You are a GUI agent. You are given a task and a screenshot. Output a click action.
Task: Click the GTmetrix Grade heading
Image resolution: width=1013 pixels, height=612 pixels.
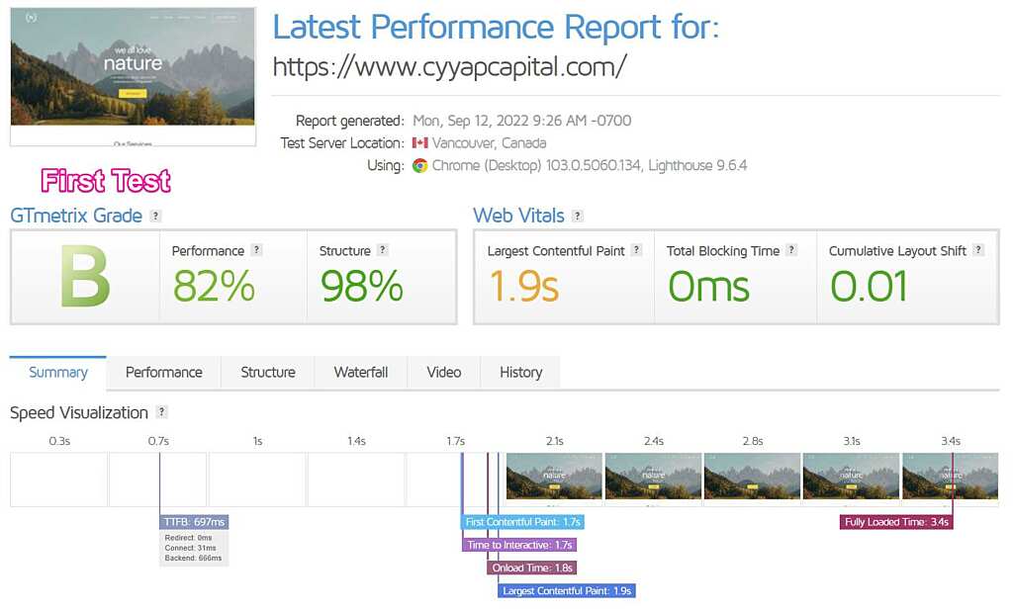tap(76, 216)
